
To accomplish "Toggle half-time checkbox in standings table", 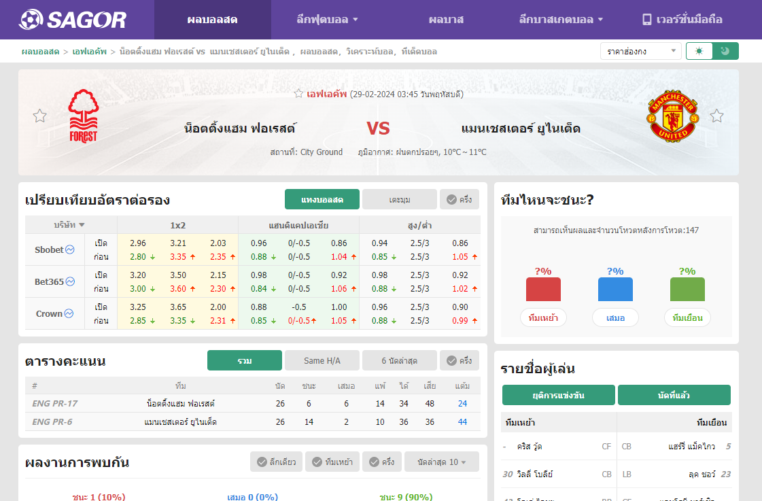I will click(460, 360).
